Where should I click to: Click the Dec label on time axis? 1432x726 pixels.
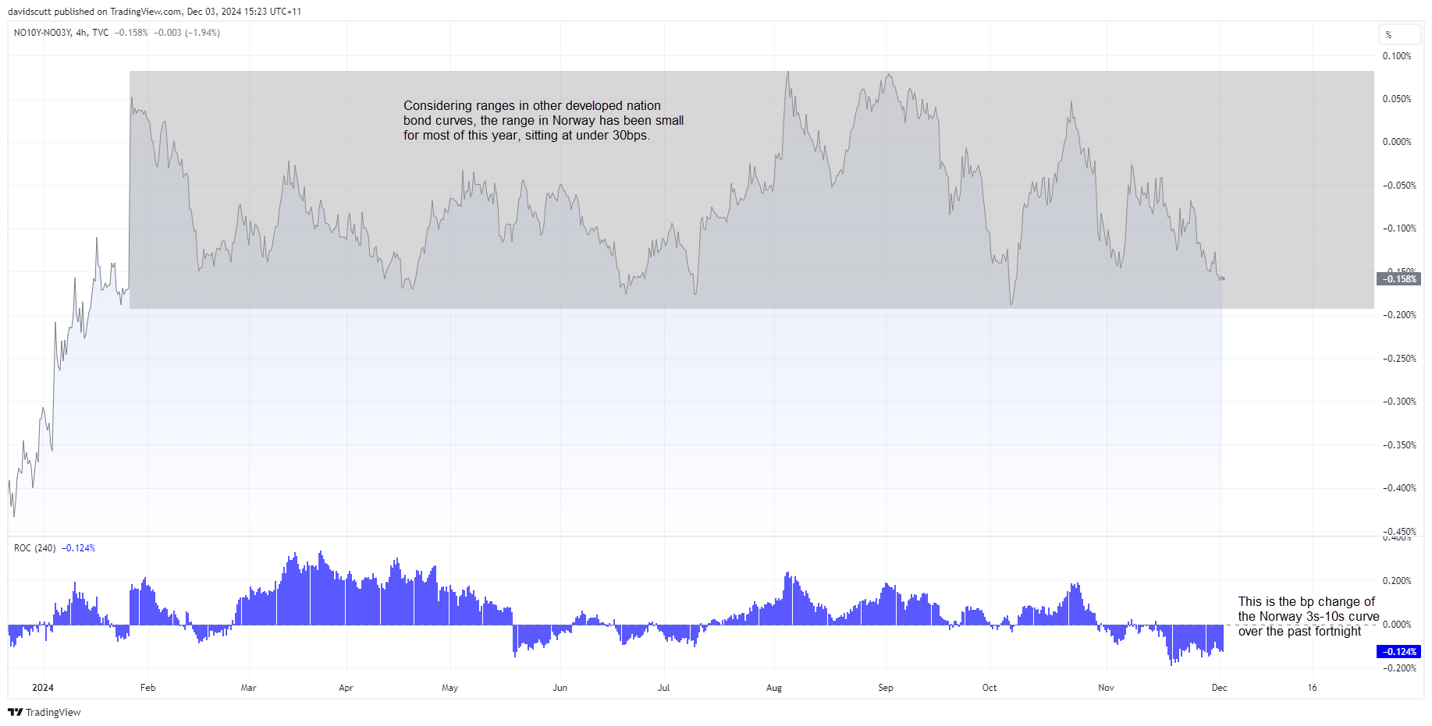click(x=1219, y=688)
